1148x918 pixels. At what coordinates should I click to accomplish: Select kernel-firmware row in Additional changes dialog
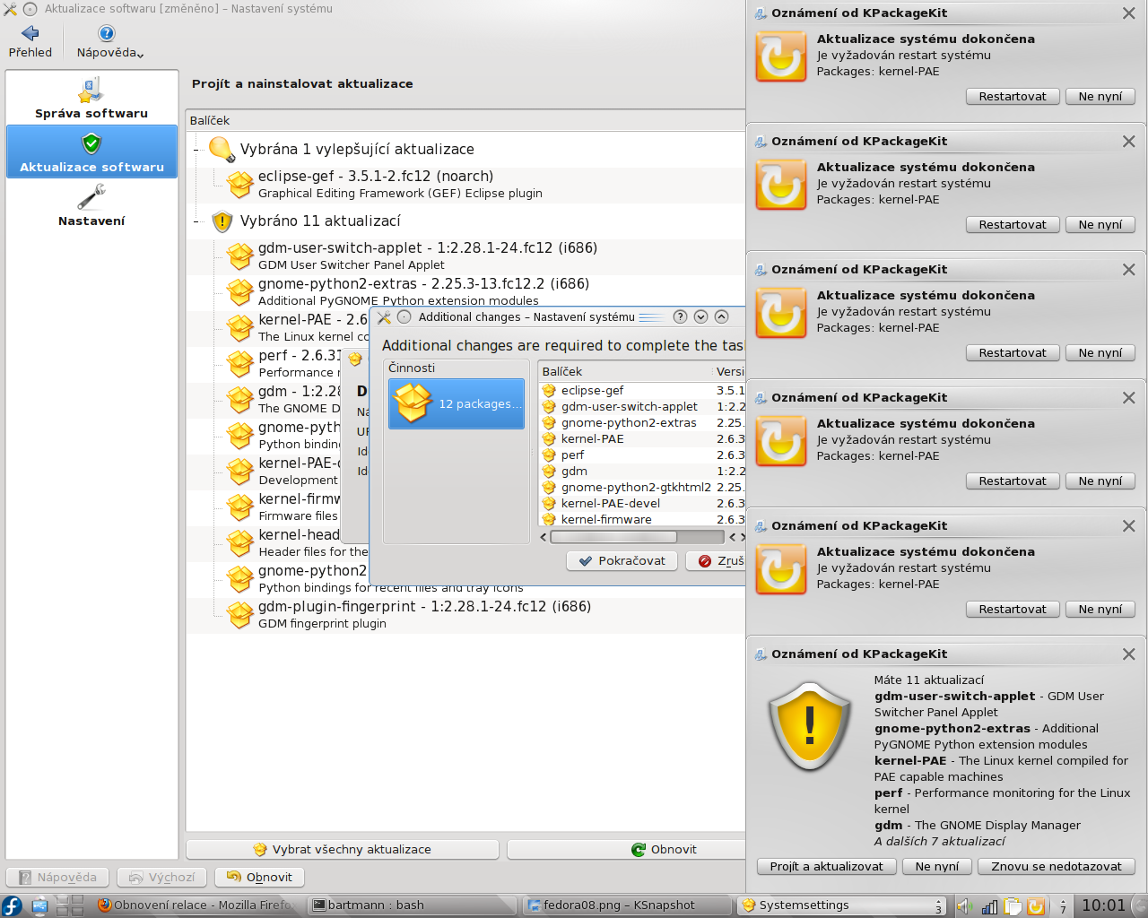click(641, 519)
